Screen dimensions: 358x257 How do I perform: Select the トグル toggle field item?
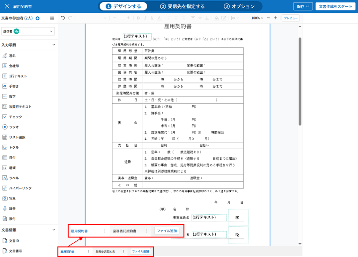click(x=14, y=148)
